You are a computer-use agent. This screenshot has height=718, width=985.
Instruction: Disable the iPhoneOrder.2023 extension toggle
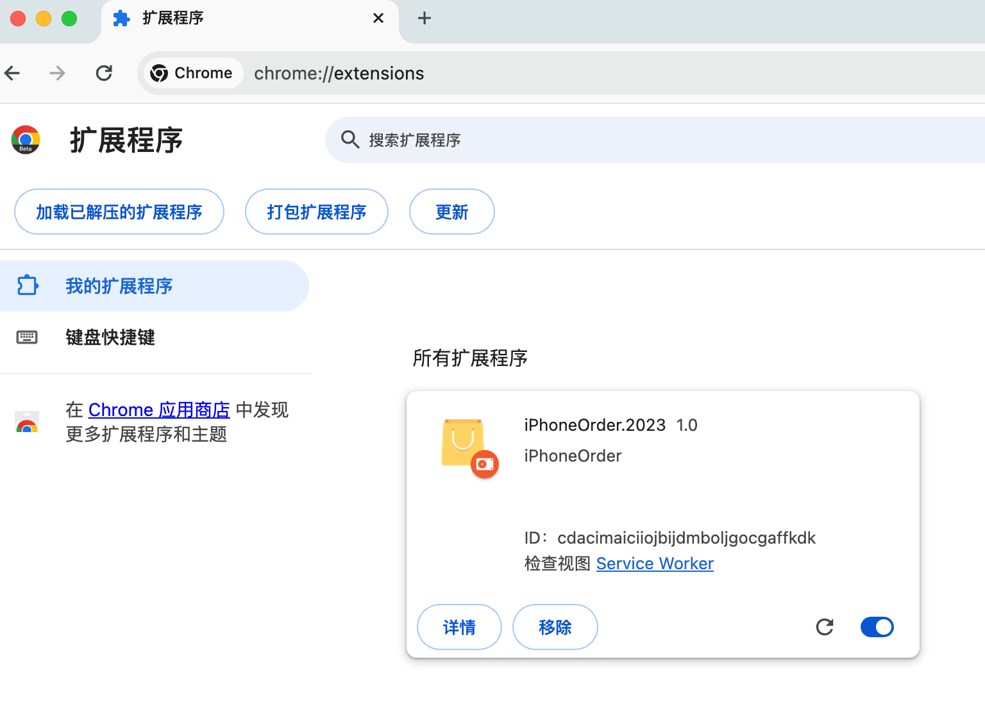[x=877, y=627]
